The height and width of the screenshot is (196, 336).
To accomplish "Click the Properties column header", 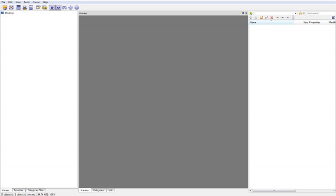I will pos(314,22).
